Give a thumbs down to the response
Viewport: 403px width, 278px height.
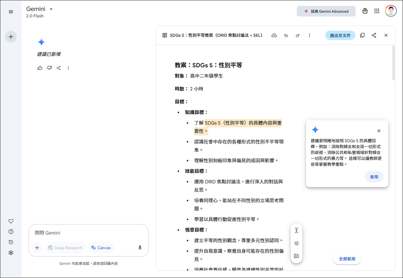49,68
